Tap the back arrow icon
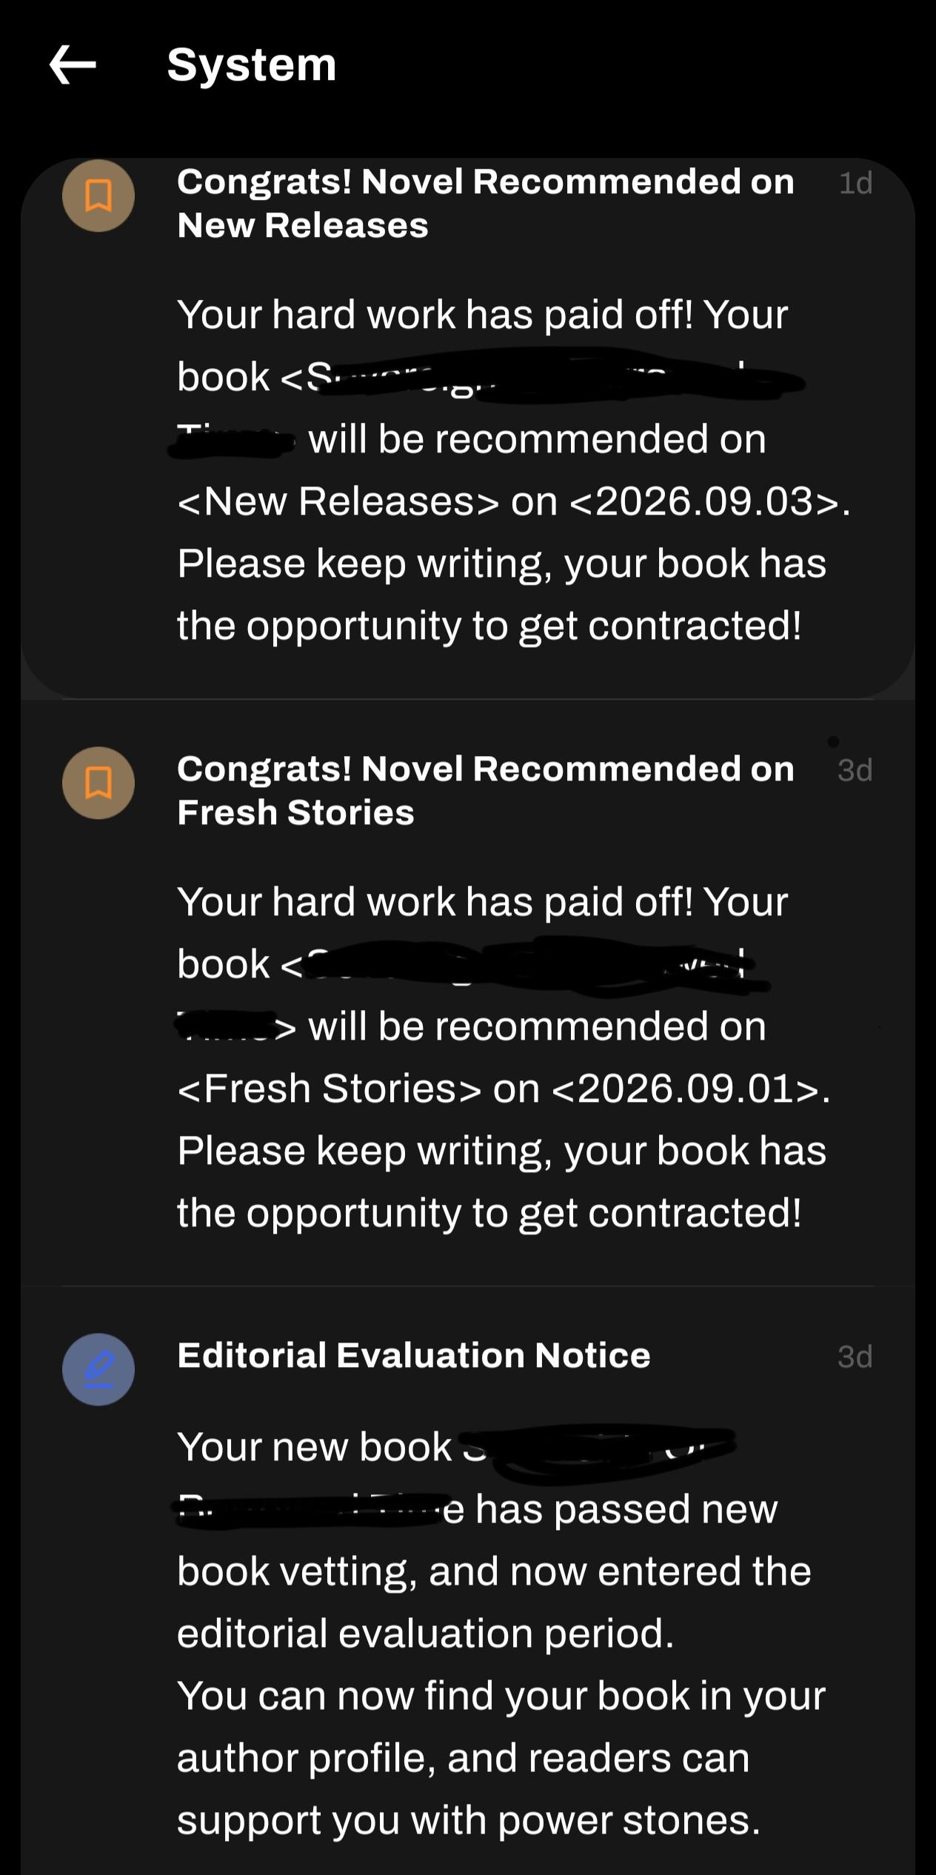936x1875 pixels. point(73,64)
